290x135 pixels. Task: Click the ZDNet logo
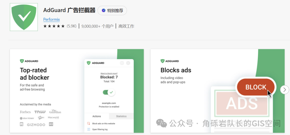pos(41,118)
